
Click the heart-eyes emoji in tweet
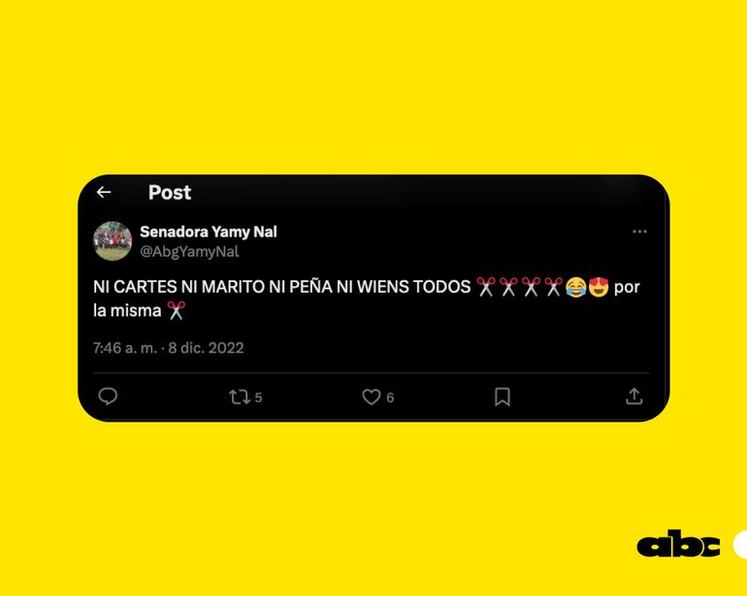(599, 287)
